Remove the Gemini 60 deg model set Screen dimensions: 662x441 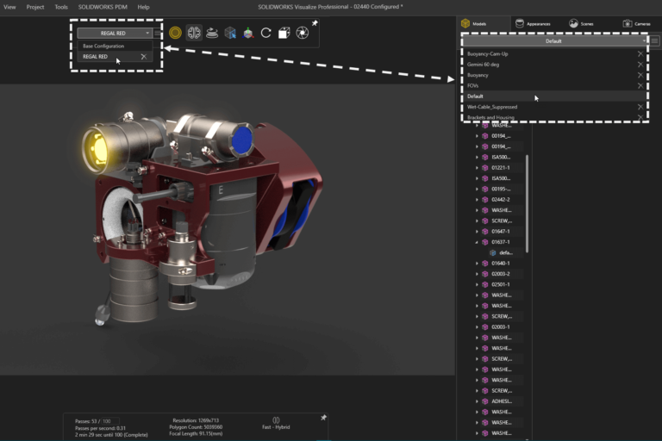(640, 65)
